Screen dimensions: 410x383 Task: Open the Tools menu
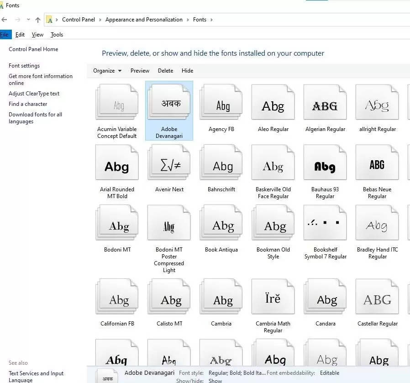point(57,35)
